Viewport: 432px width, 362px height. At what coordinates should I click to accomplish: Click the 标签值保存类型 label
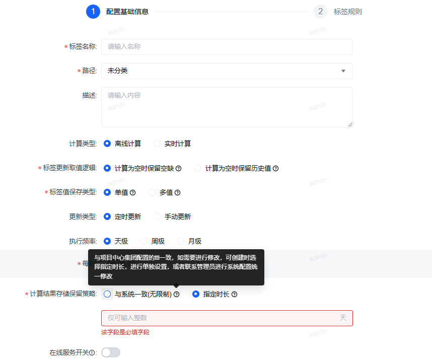click(74, 192)
